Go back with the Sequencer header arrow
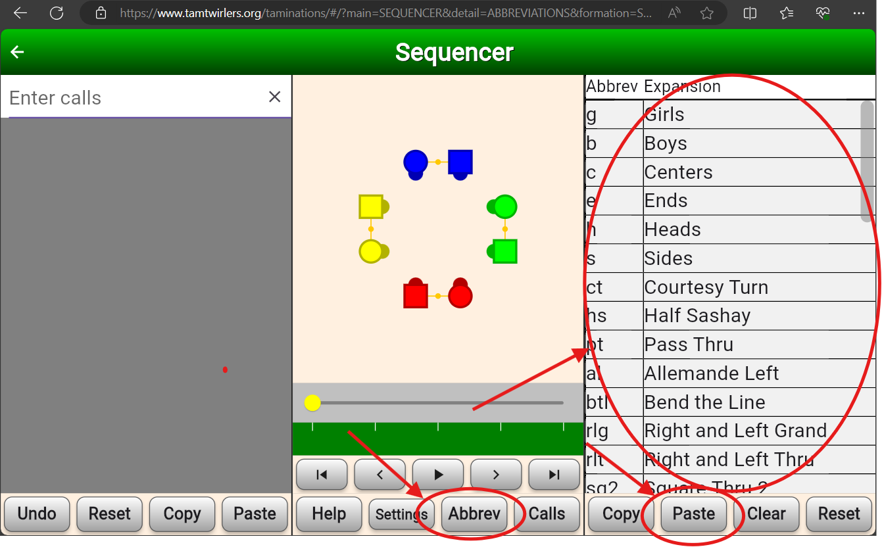882x547 pixels. (x=18, y=52)
